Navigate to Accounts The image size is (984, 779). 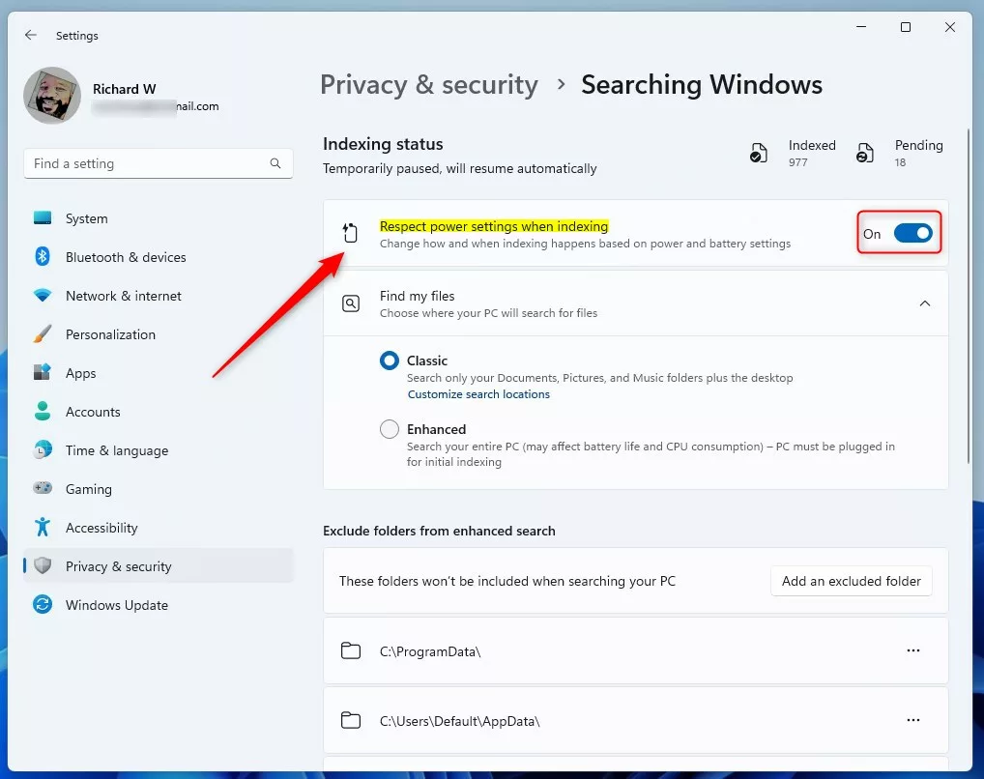(159, 412)
